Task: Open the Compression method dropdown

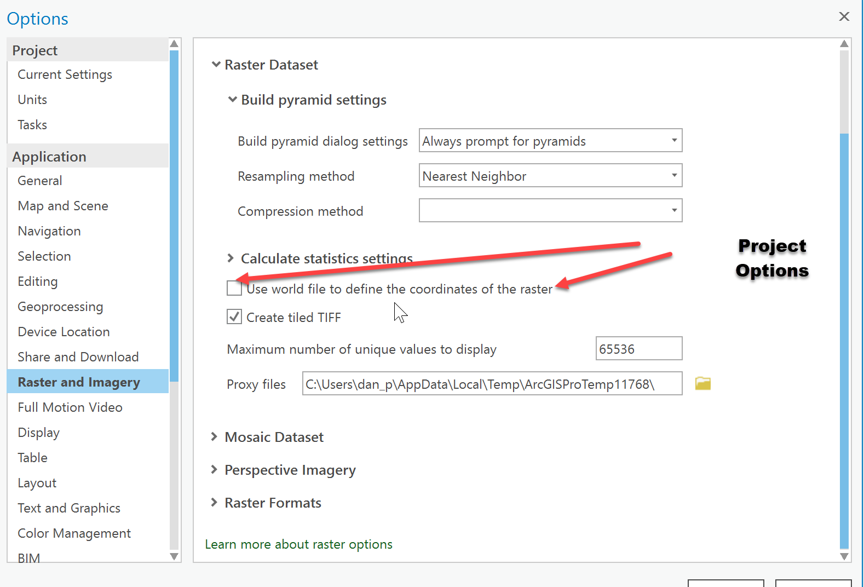Action: [x=550, y=211]
